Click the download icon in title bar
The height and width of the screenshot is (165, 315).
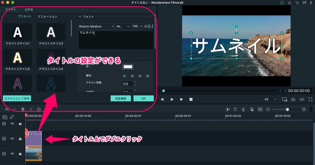[x=311, y=3]
